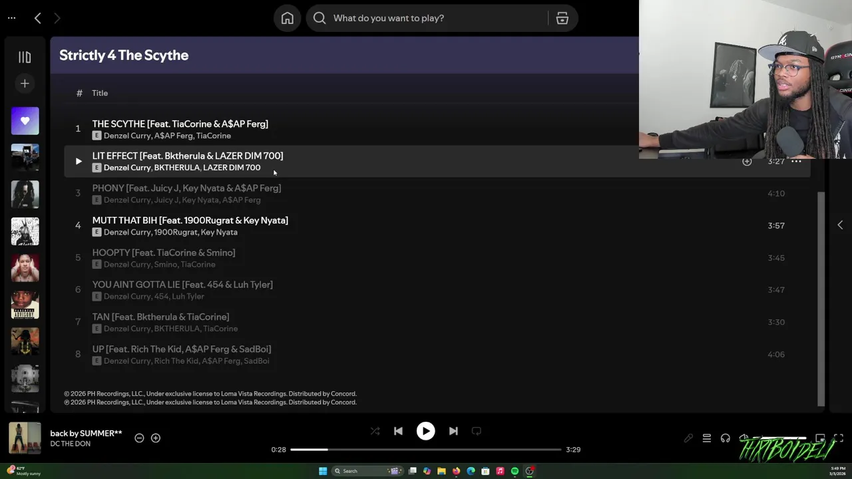The height and width of the screenshot is (479, 852).
Task: Open second album thumbnail in library sidebar
Action: (25, 194)
